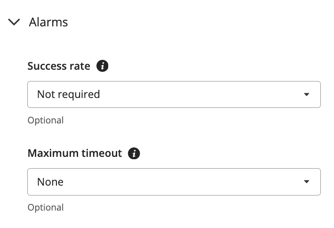Click the circled 'i' beside Success rate
The width and height of the screenshot is (334, 228).
tap(103, 66)
